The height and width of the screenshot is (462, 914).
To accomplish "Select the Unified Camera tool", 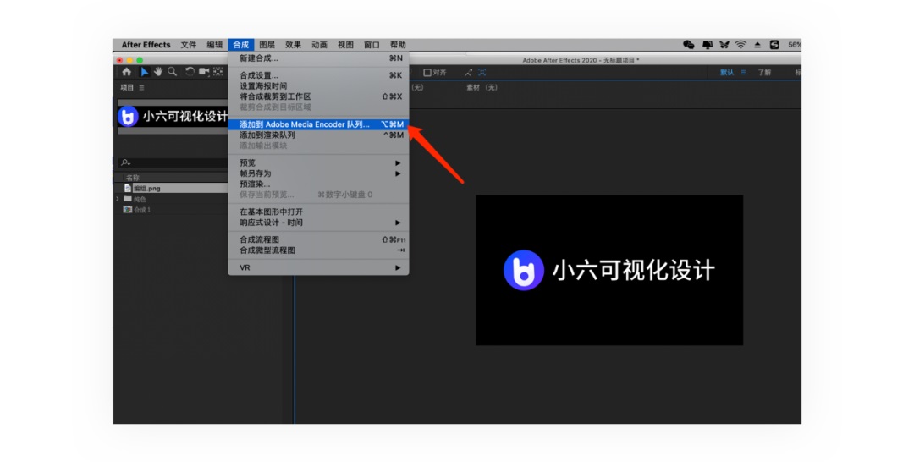I will [204, 72].
